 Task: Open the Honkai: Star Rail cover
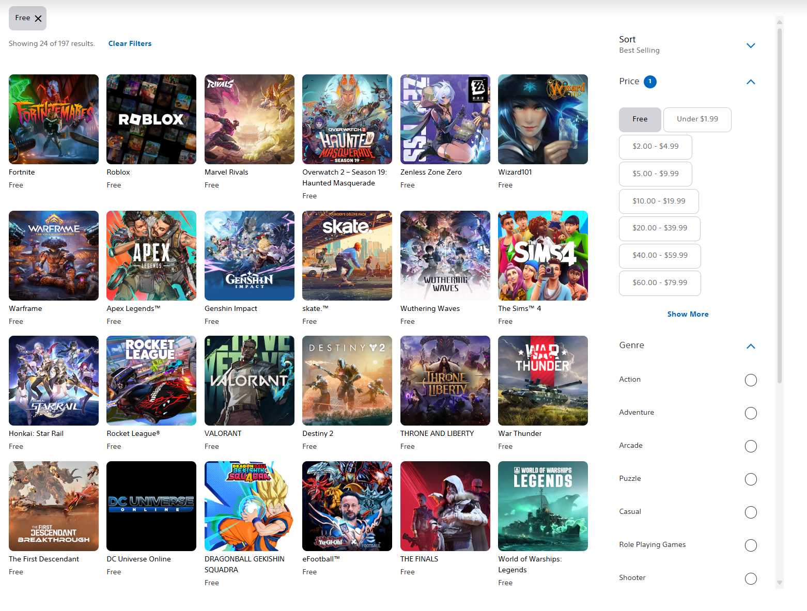54,381
